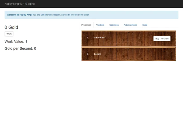Select the Small Farm property label

point(100,38)
